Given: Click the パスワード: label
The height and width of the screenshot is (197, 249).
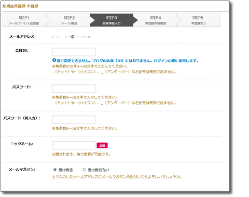Looking at the screenshot, I should [x=22, y=87].
